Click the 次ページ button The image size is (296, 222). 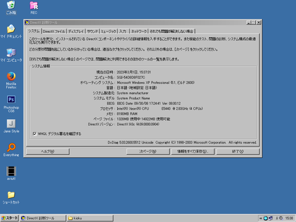(148, 152)
